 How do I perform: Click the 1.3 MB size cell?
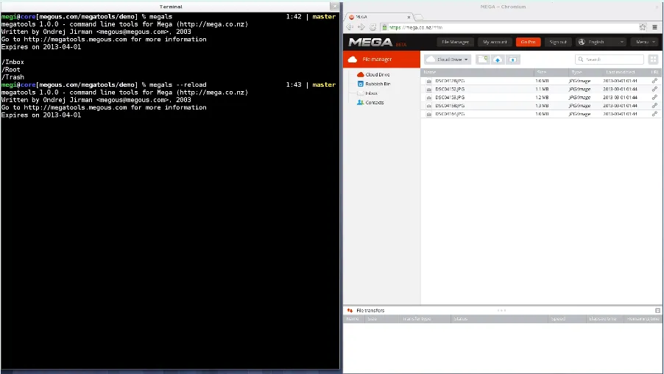pos(542,106)
